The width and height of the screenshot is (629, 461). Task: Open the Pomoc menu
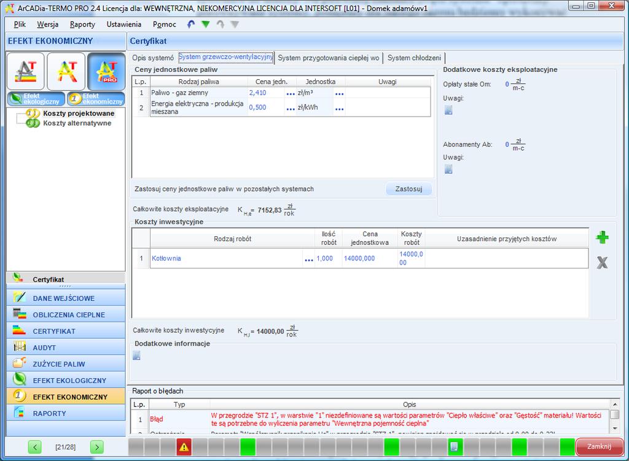[x=165, y=25]
